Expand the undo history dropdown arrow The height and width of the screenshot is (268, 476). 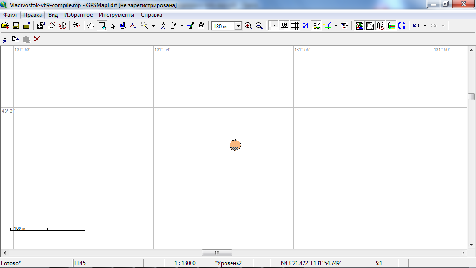pyautogui.click(x=425, y=26)
